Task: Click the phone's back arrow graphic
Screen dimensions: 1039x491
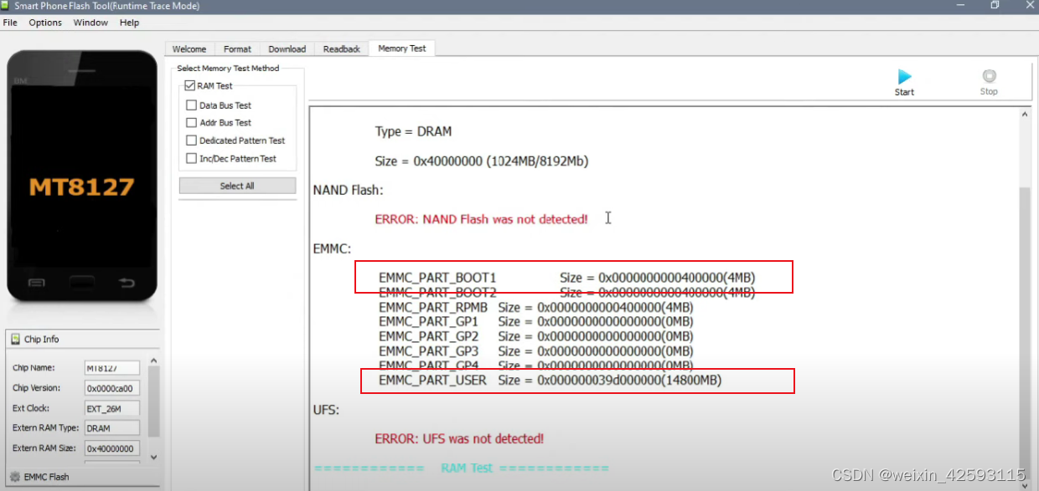Action: pyautogui.click(x=127, y=283)
